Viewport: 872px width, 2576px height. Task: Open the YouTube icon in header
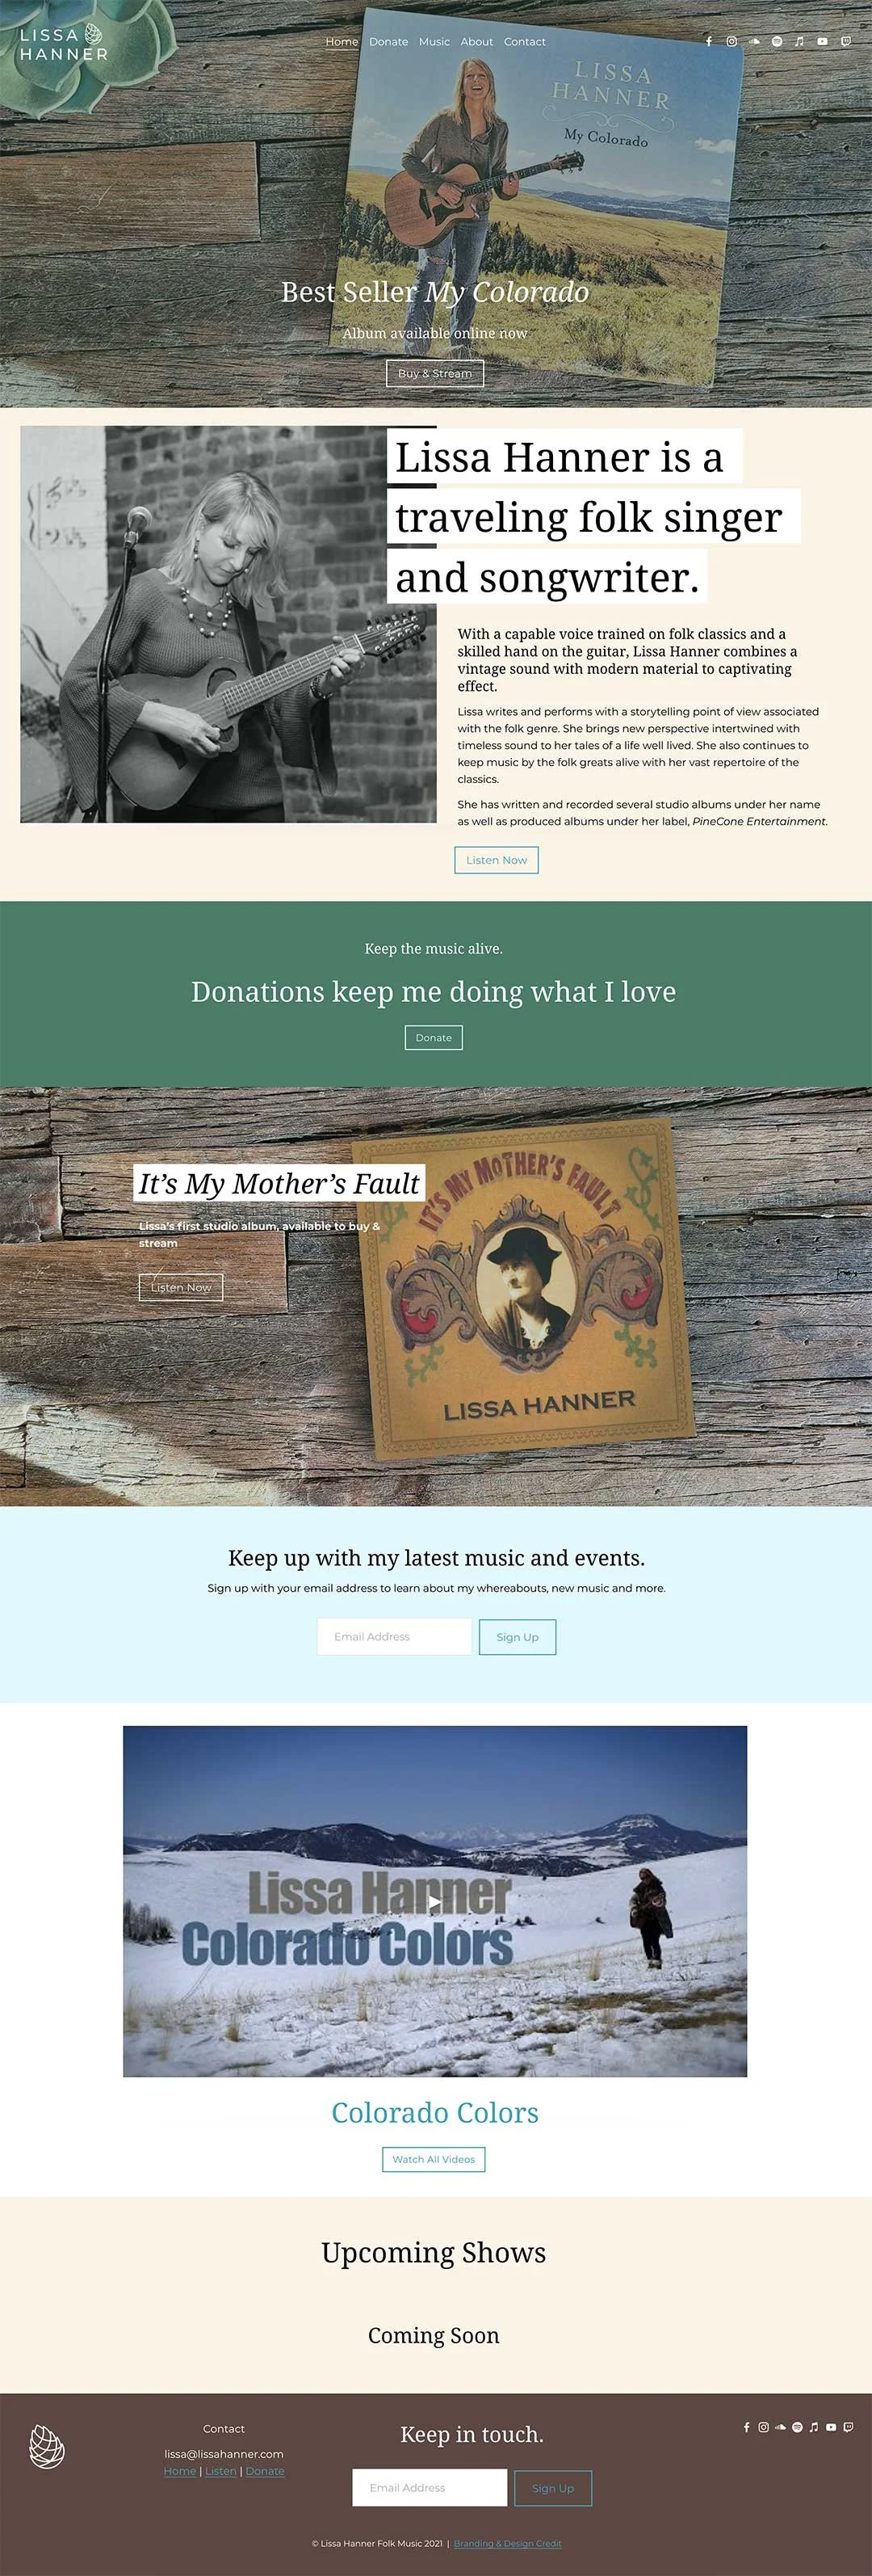point(822,42)
